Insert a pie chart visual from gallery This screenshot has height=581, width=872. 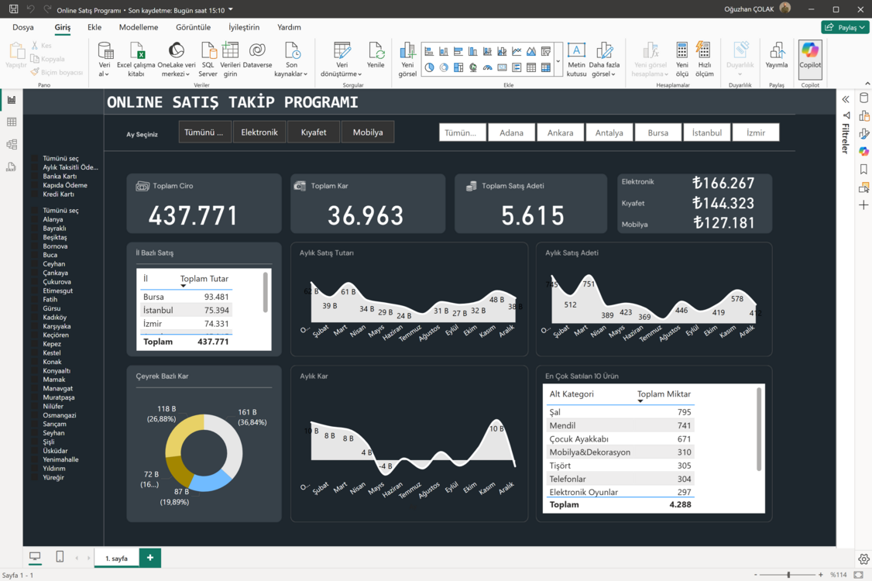[x=429, y=67]
